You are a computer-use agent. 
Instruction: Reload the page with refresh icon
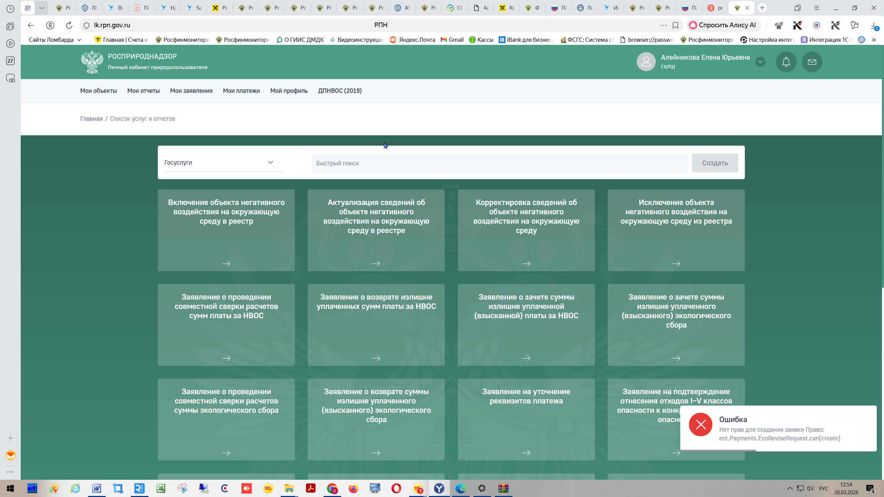click(69, 25)
